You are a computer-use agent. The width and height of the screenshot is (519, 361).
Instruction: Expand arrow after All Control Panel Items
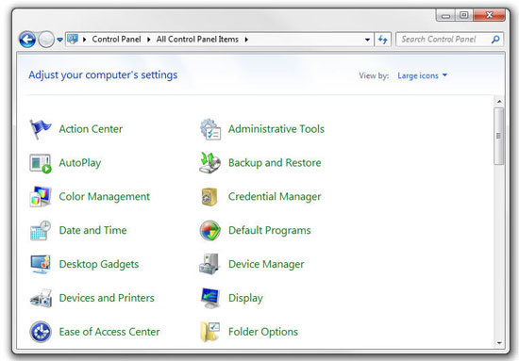(246, 40)
